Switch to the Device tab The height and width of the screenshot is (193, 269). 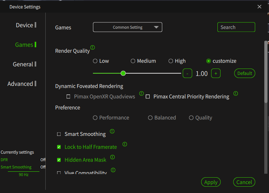[x=26, y=25]
